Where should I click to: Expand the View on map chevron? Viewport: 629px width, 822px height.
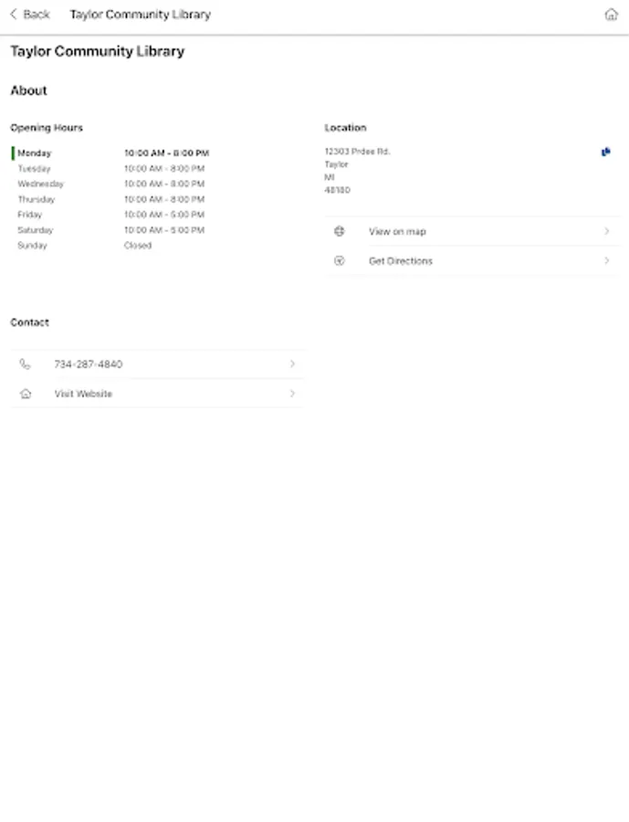[x=606, y=231]
